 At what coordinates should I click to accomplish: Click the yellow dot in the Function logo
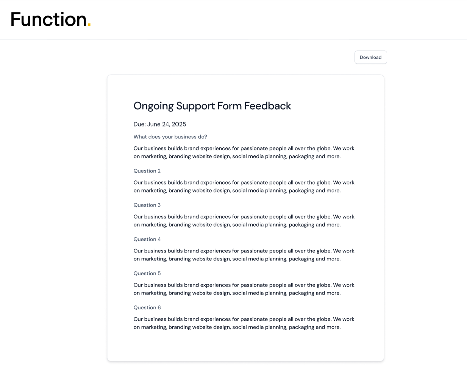pos(89,25)
